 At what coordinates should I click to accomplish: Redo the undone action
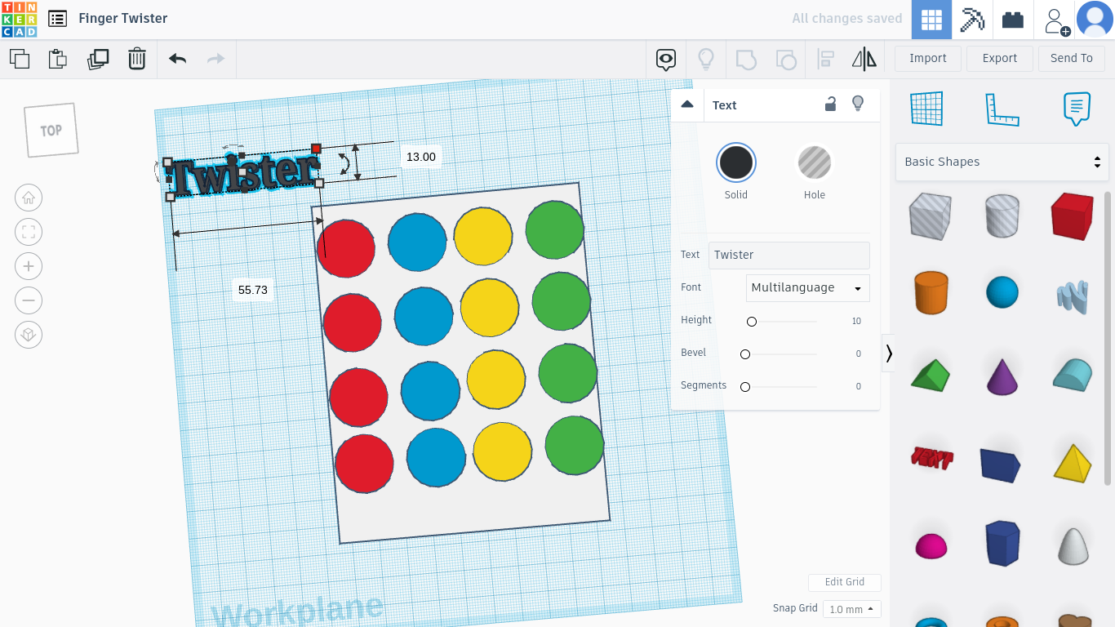[215, 59]
